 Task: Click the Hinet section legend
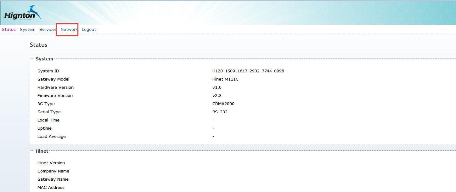pos(42,151)
